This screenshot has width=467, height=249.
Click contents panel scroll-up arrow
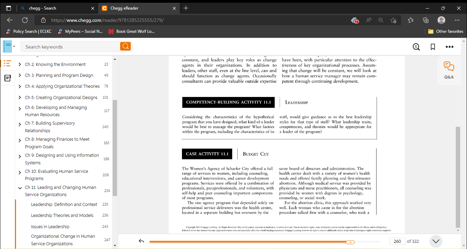point(115,59)
